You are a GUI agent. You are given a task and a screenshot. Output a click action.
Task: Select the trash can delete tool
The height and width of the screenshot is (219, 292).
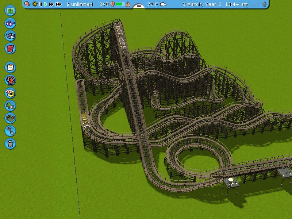coord(10,143)
